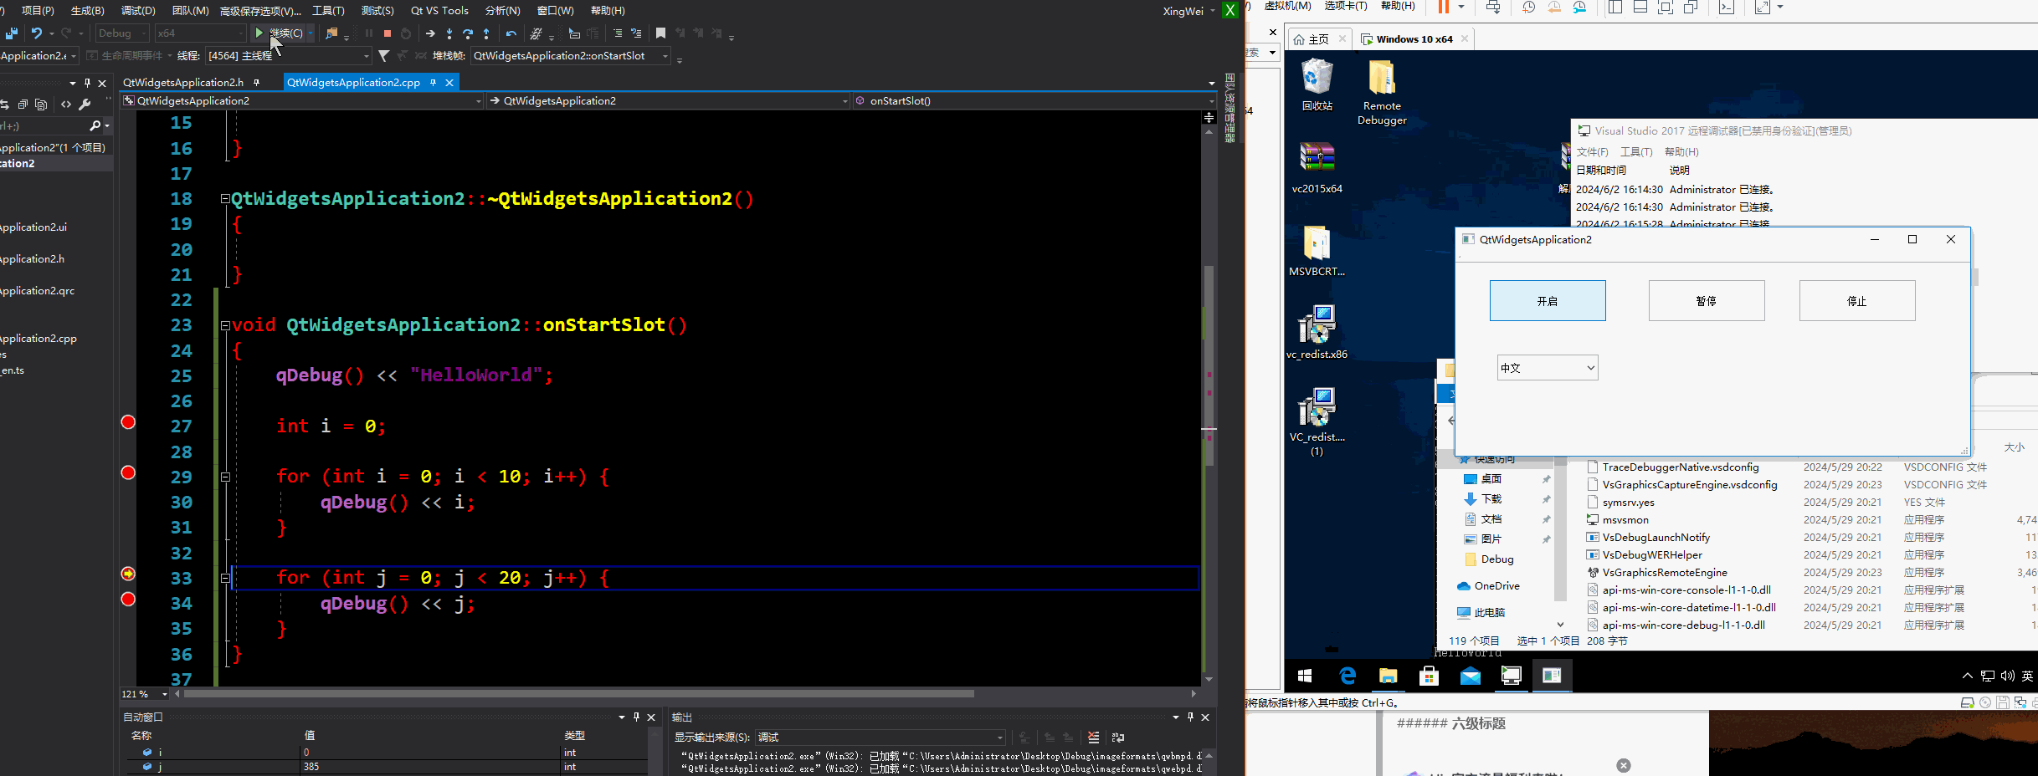Click Clear All icon in Output panel

(x=1093, y=738)
